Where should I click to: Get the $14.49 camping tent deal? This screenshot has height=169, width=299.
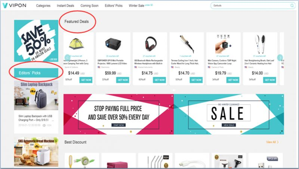click(x=86, y=80)
